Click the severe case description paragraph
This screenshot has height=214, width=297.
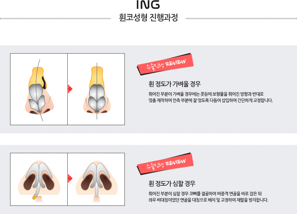(208, 197)
